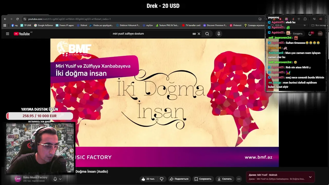Image resolution: width=329 pixels, height=185 pixels.
Task: Open the media controls playlist icon in toolbar
Action: [314, 19]
